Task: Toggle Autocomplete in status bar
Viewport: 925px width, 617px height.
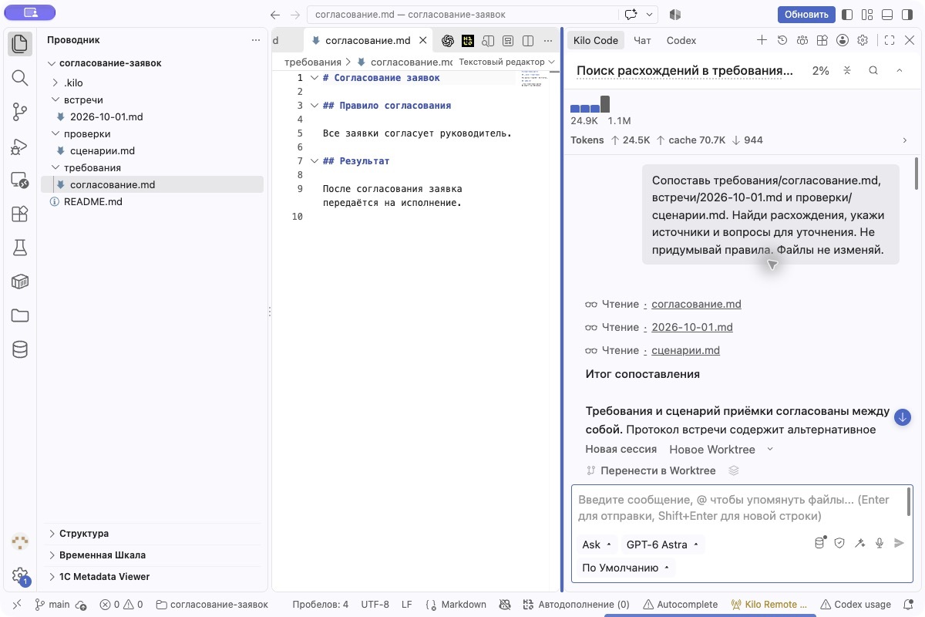Action: pyautogui.click(x=680, y=605)
